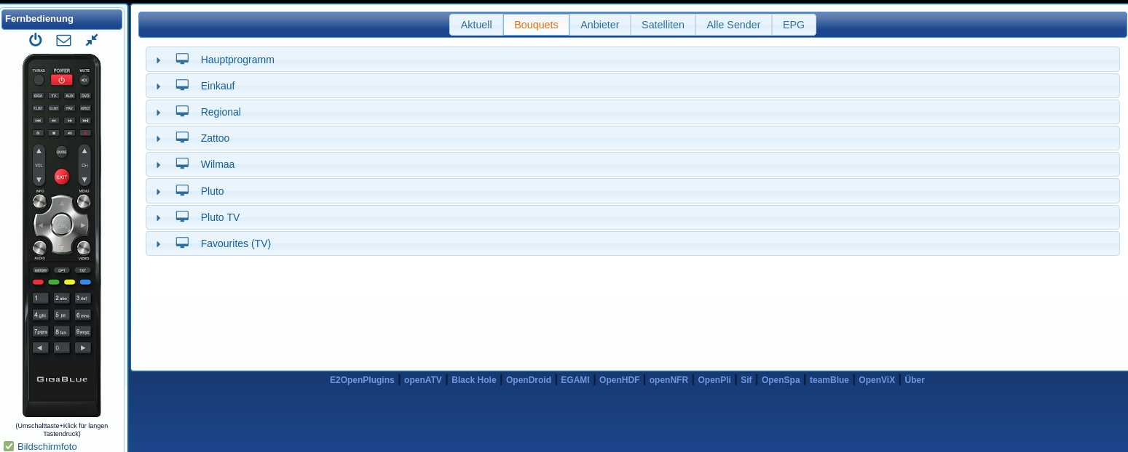This screenshot has height=452, width=1128.
Task: Open the send message envelope icon
Action: (63, 40)
